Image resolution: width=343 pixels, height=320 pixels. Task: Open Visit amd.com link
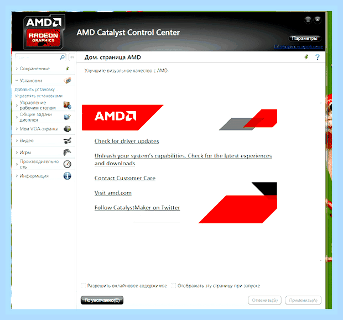tap(113, 193)
